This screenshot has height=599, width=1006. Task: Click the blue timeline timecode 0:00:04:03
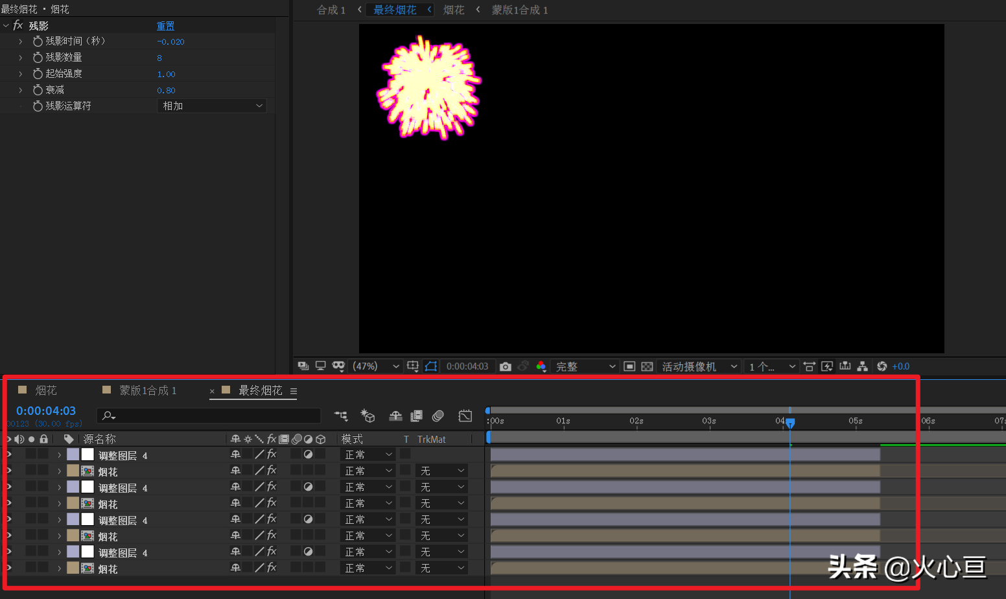point(46,410)
